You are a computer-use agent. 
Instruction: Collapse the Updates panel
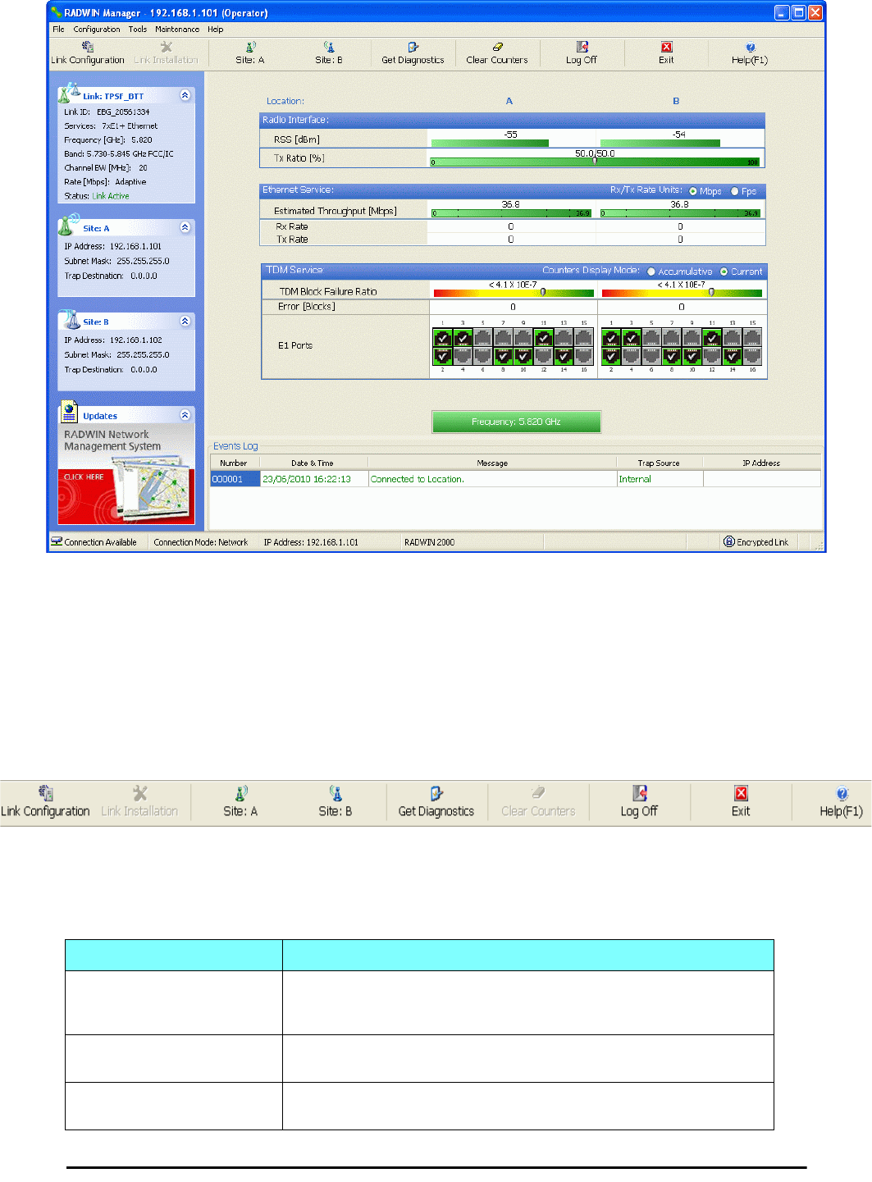[x=185, y=415]
